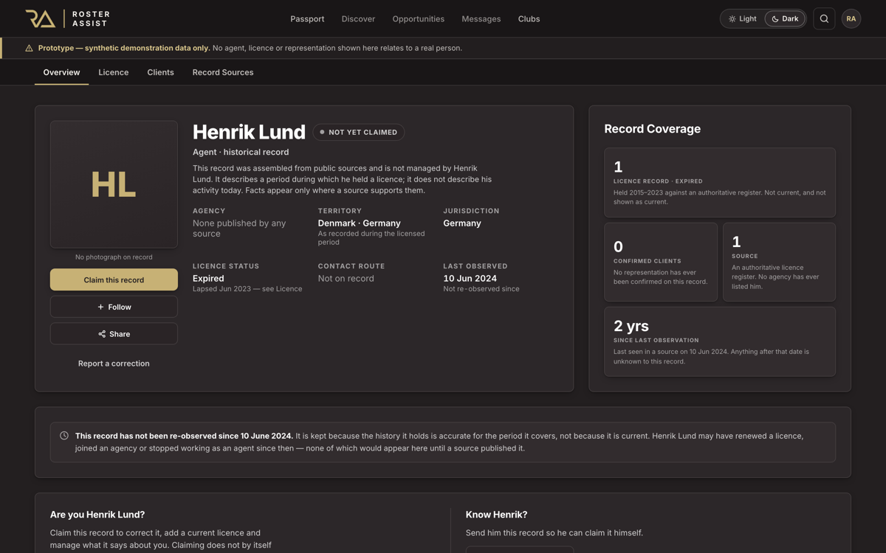
Task: Go to Discover in top navigation
Action: [358, 19]
